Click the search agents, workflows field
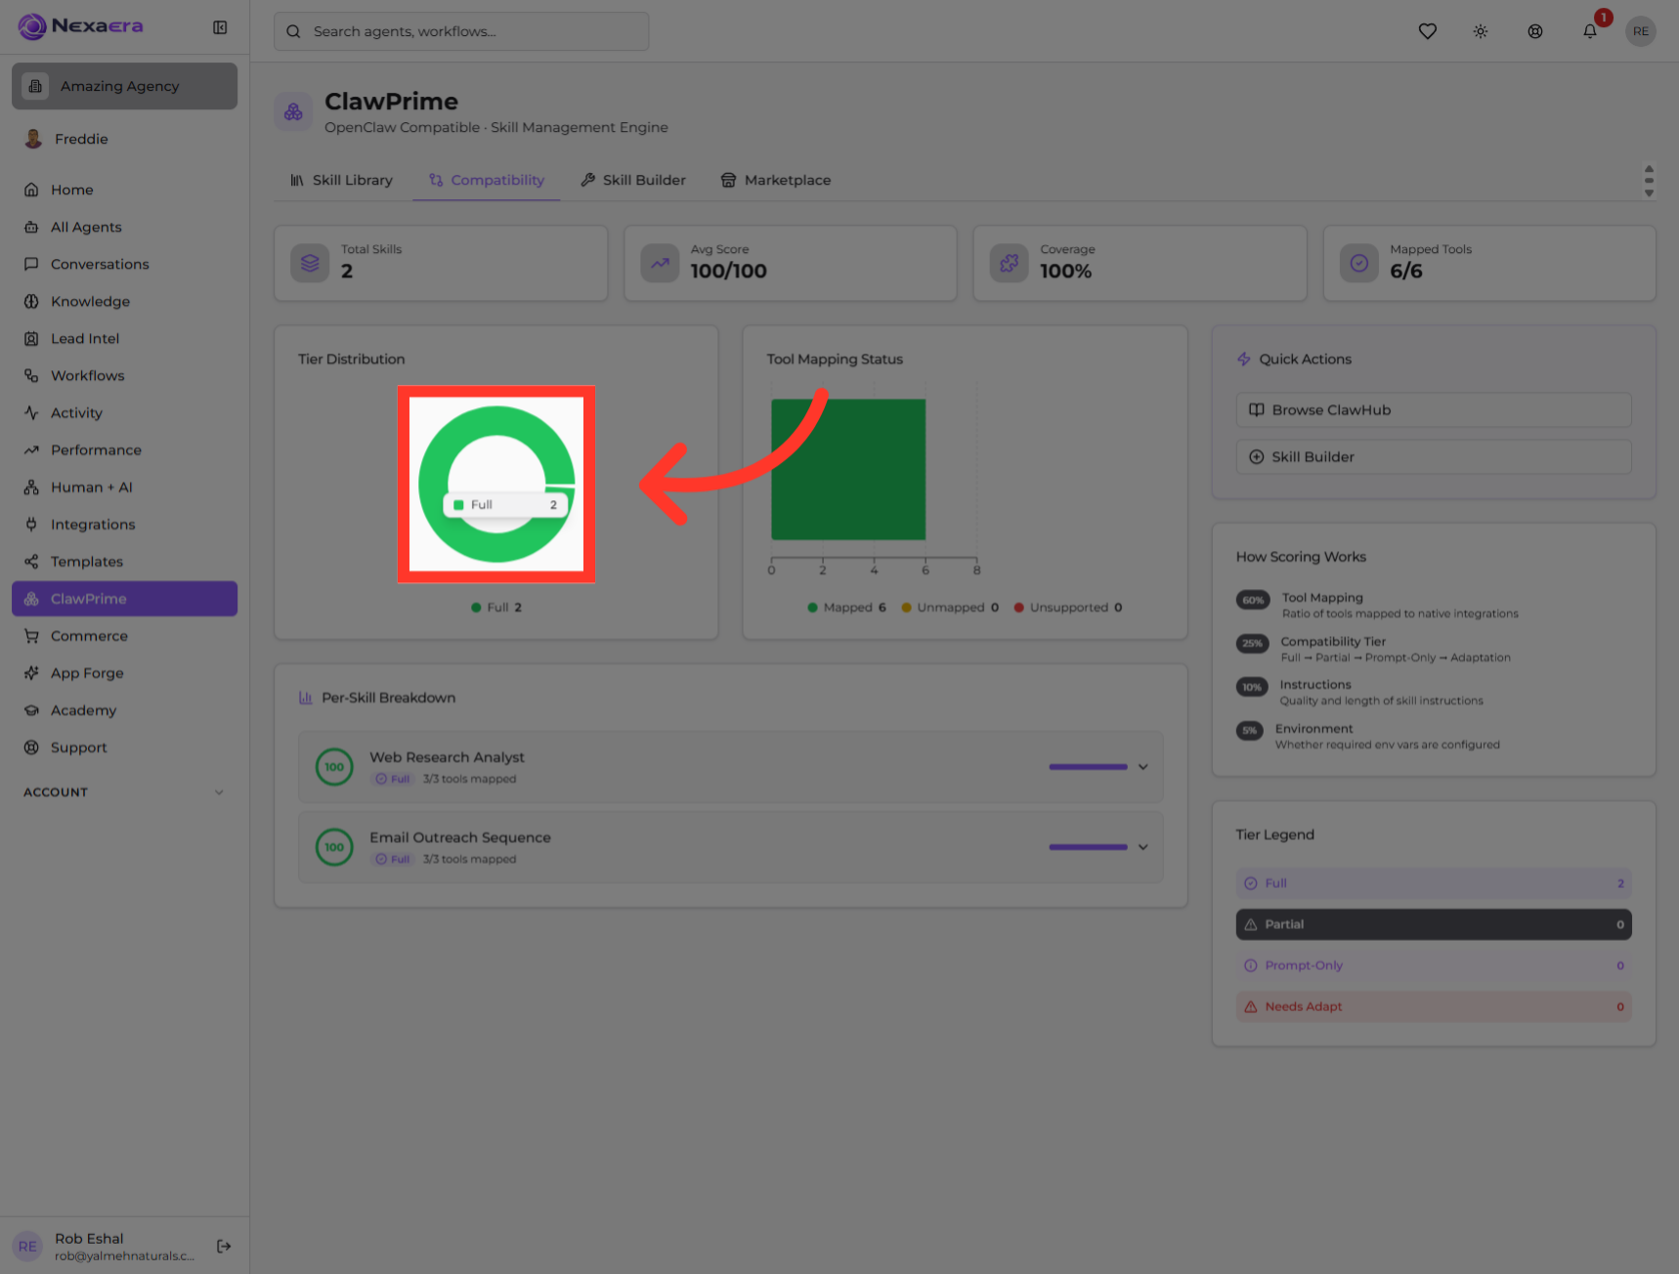Image resolution: width=1679 pixels, height=1274 pixels. click(x=461, y=31)
